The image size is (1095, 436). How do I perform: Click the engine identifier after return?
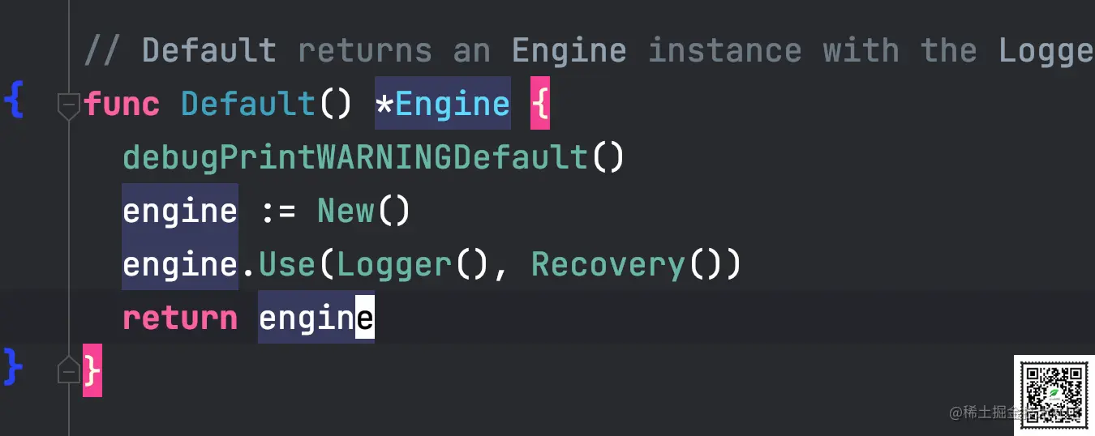coord(316,318)
